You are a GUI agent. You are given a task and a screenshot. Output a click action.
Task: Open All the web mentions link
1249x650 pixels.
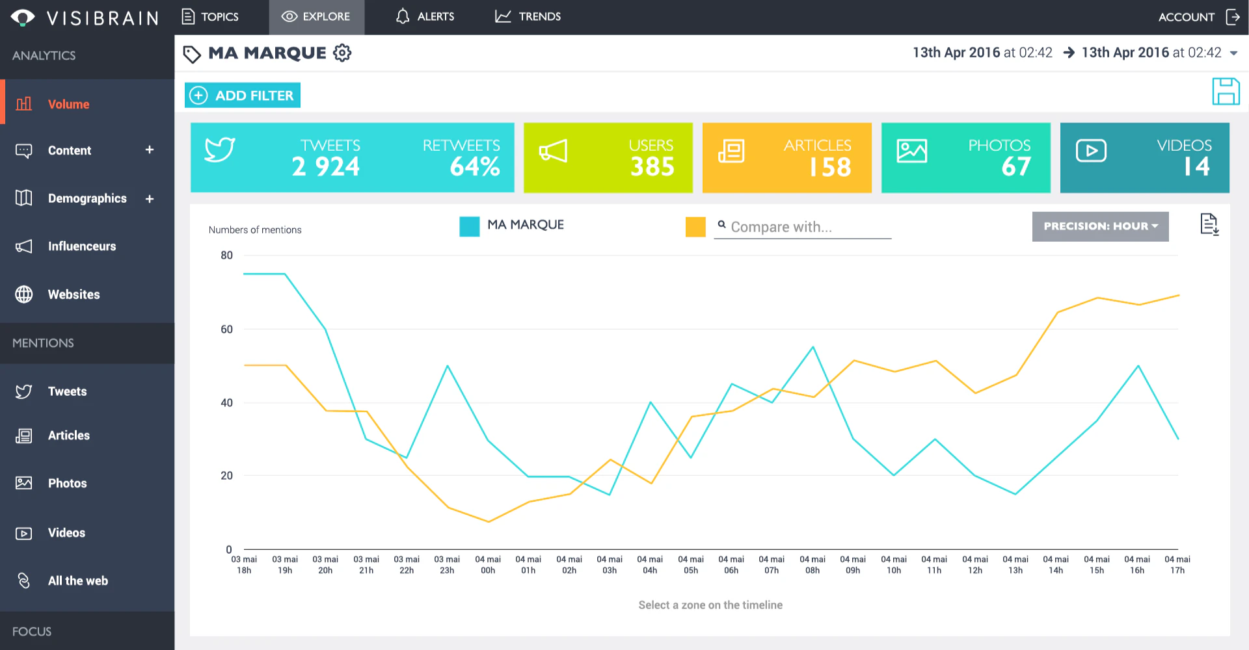[77, 581]
